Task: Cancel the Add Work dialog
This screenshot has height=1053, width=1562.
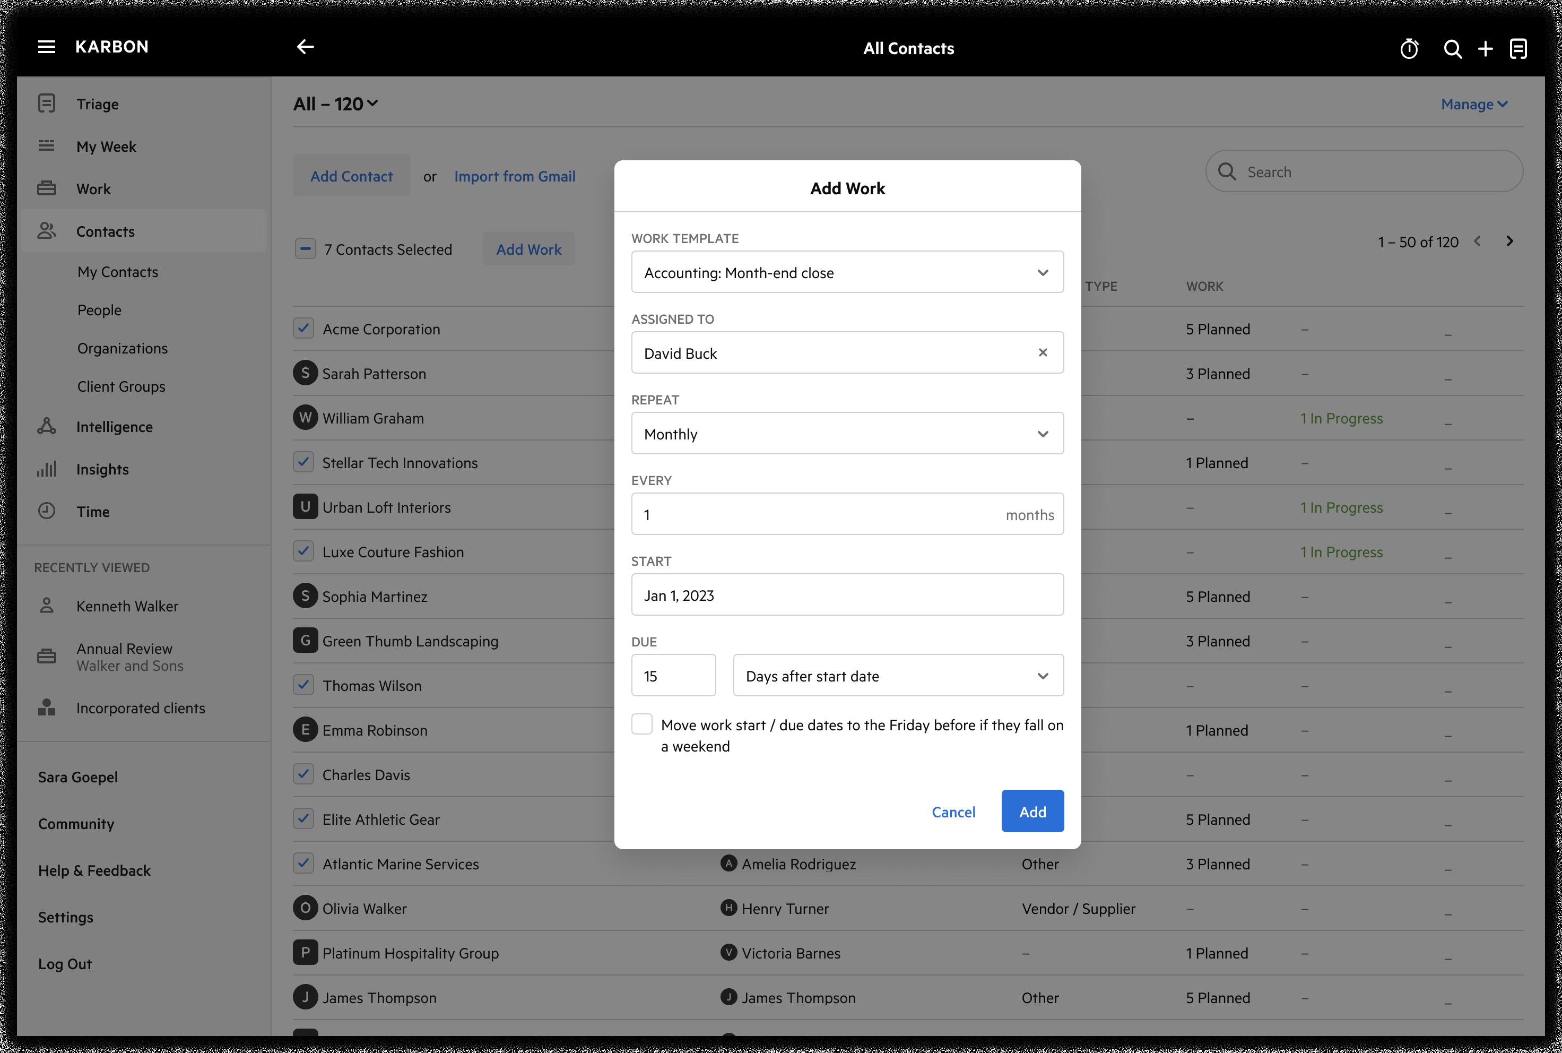Action: tap(952, 812)
